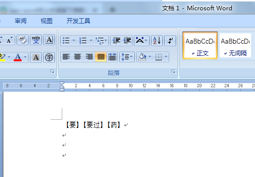Image resolution: width=255 pixels, height=177 pixels.
Task: Open the Font dialog launcher
Action: [52, 72]
